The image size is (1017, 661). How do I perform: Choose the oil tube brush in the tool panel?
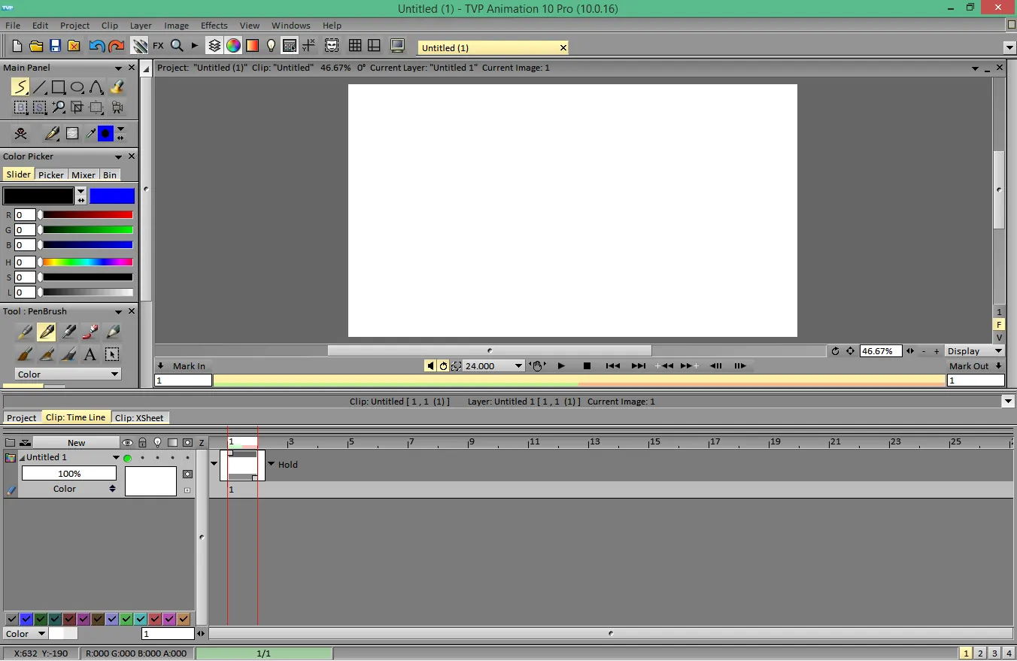(x=90, y=332)
